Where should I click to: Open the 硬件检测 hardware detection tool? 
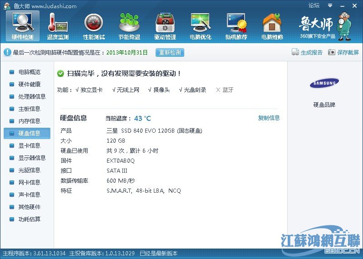23,26
